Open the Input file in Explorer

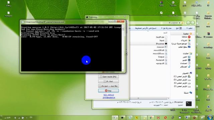point(163,40)
